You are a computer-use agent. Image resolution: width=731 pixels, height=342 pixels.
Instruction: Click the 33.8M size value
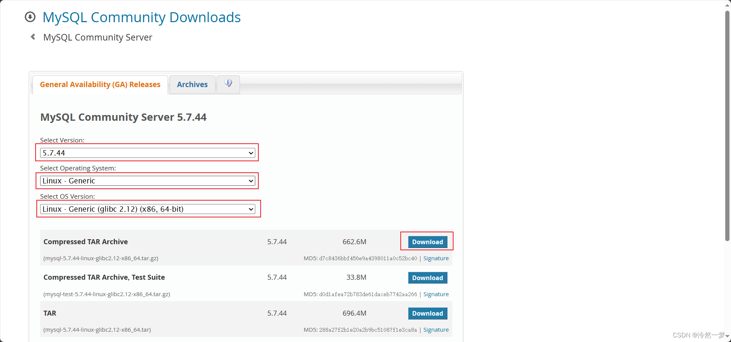[x=356, y=277]
